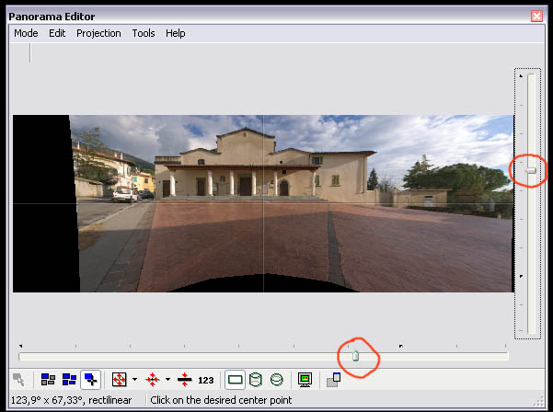Choose cylindrical projection icon
Viewport: 553px width, 412px height.
tap(256, 380)
